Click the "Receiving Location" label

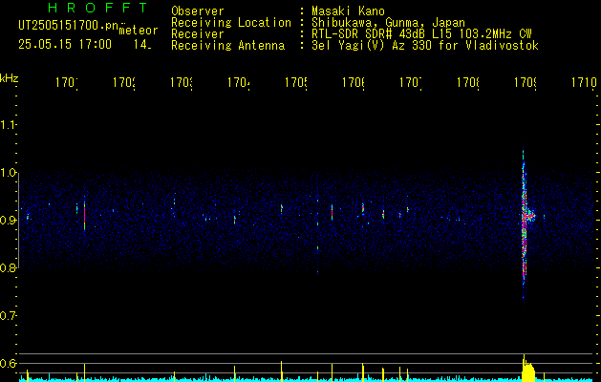click(231, 23)
